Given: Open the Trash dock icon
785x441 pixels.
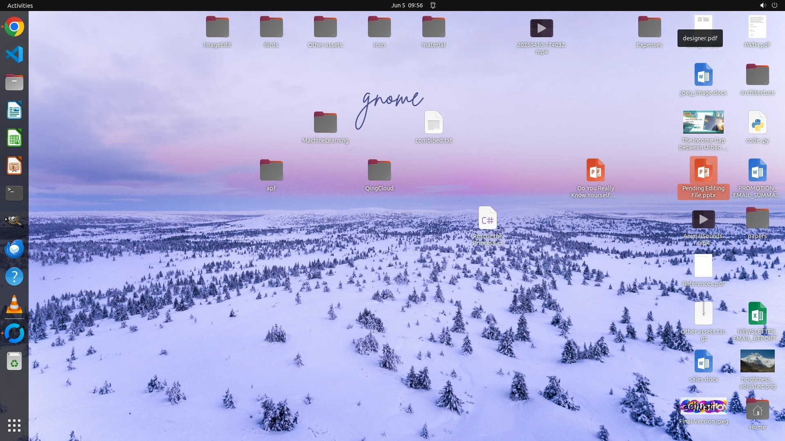Looking at the screenshot, I should 14,361.
